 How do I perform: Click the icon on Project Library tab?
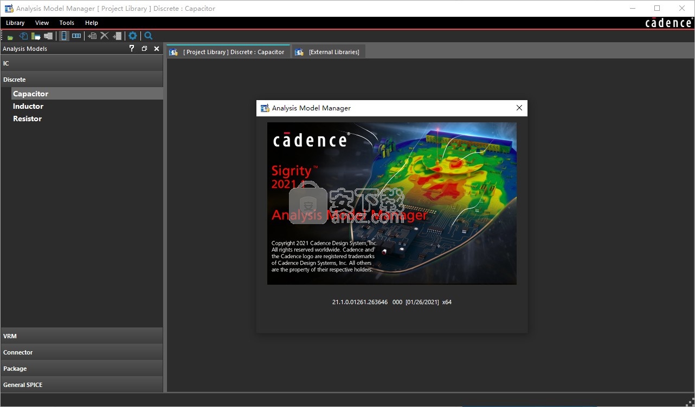(x=173, y=52)
